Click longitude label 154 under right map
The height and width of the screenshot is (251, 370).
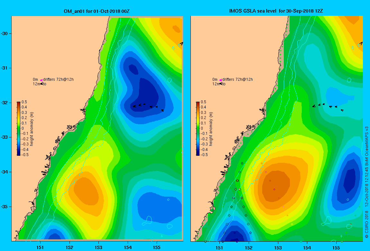pos(307,248)
